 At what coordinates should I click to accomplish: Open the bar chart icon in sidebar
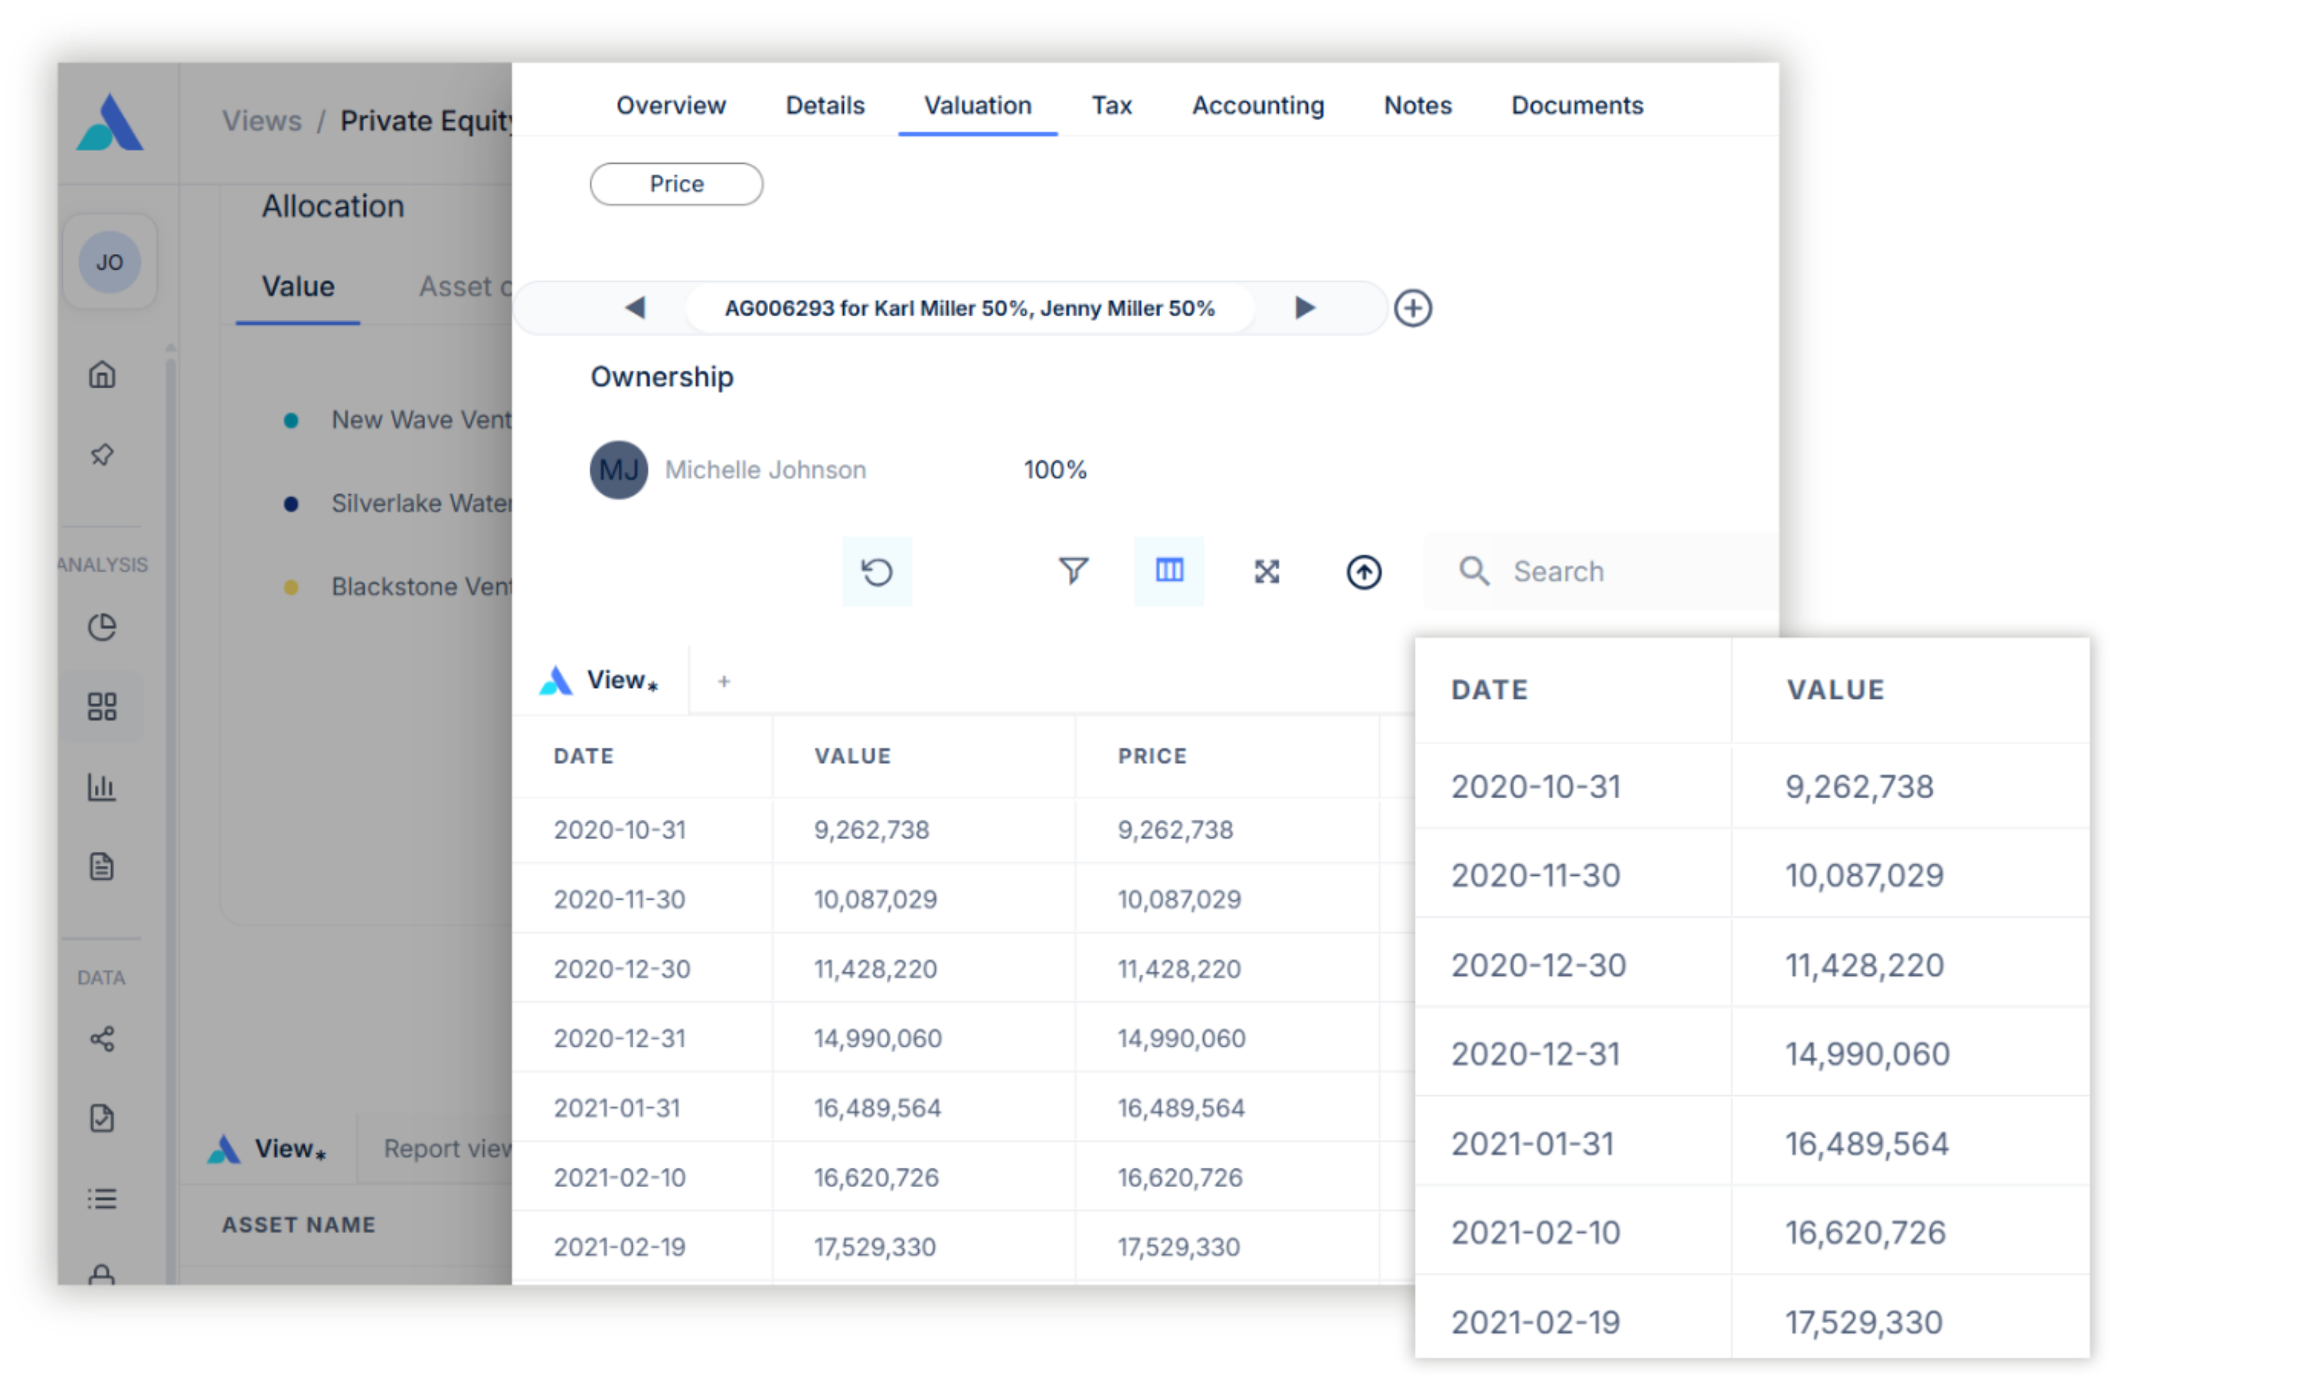(102, 787)
